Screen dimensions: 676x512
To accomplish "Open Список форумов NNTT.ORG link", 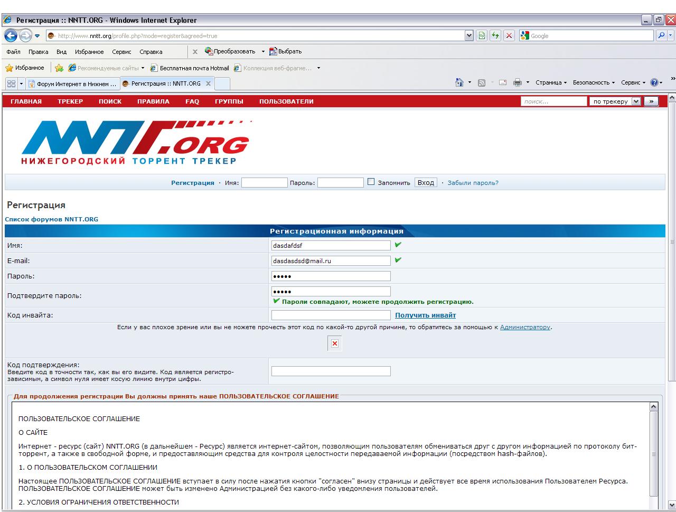I will click(x=51, y=219).
